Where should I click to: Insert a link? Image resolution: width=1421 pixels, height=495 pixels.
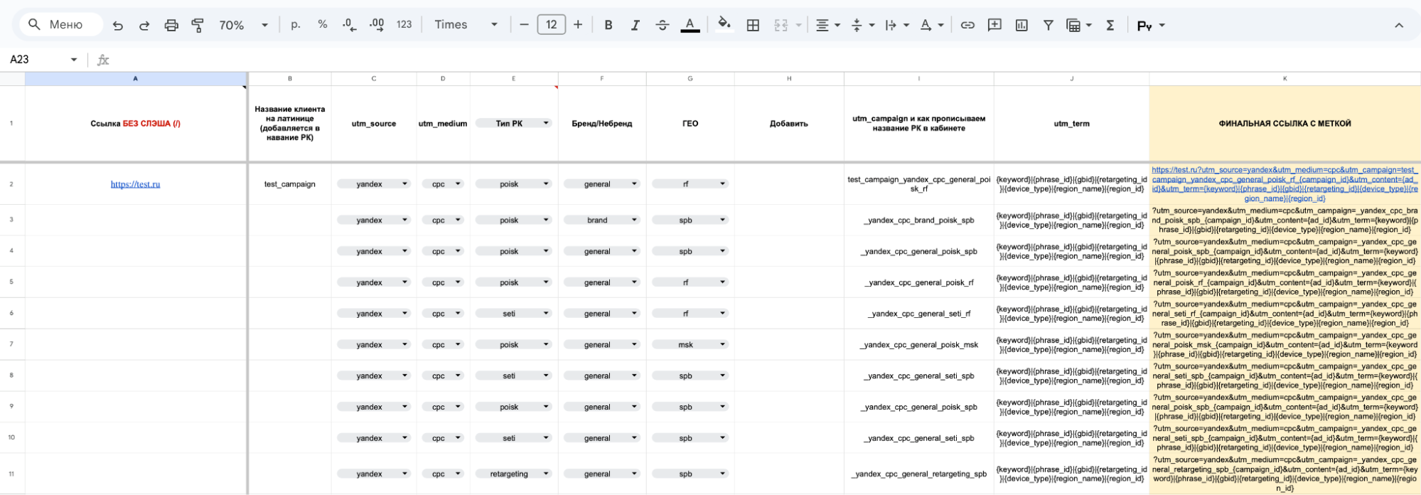[967, 25]
